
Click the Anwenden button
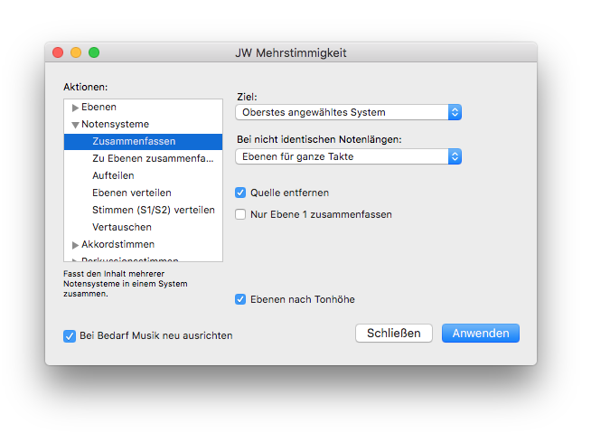point(481,333)
